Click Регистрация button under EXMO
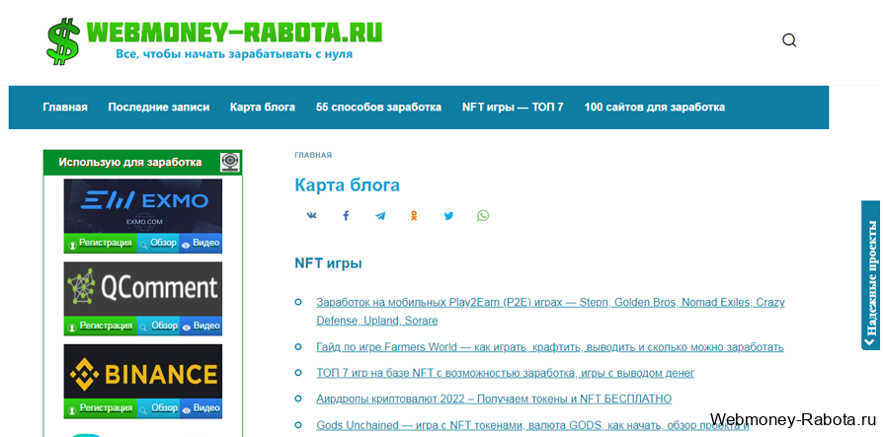The width and height of the screenshot is (885, 437). 101,243
